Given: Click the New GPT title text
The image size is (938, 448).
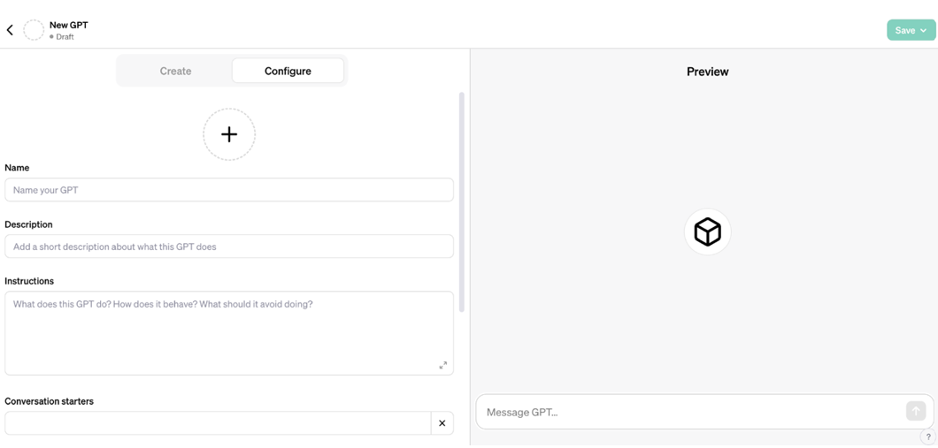Looking at the screenshot, I should 69,25.
